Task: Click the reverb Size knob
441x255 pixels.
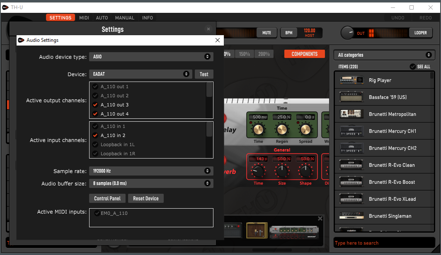Action: (x=282, y=171)
